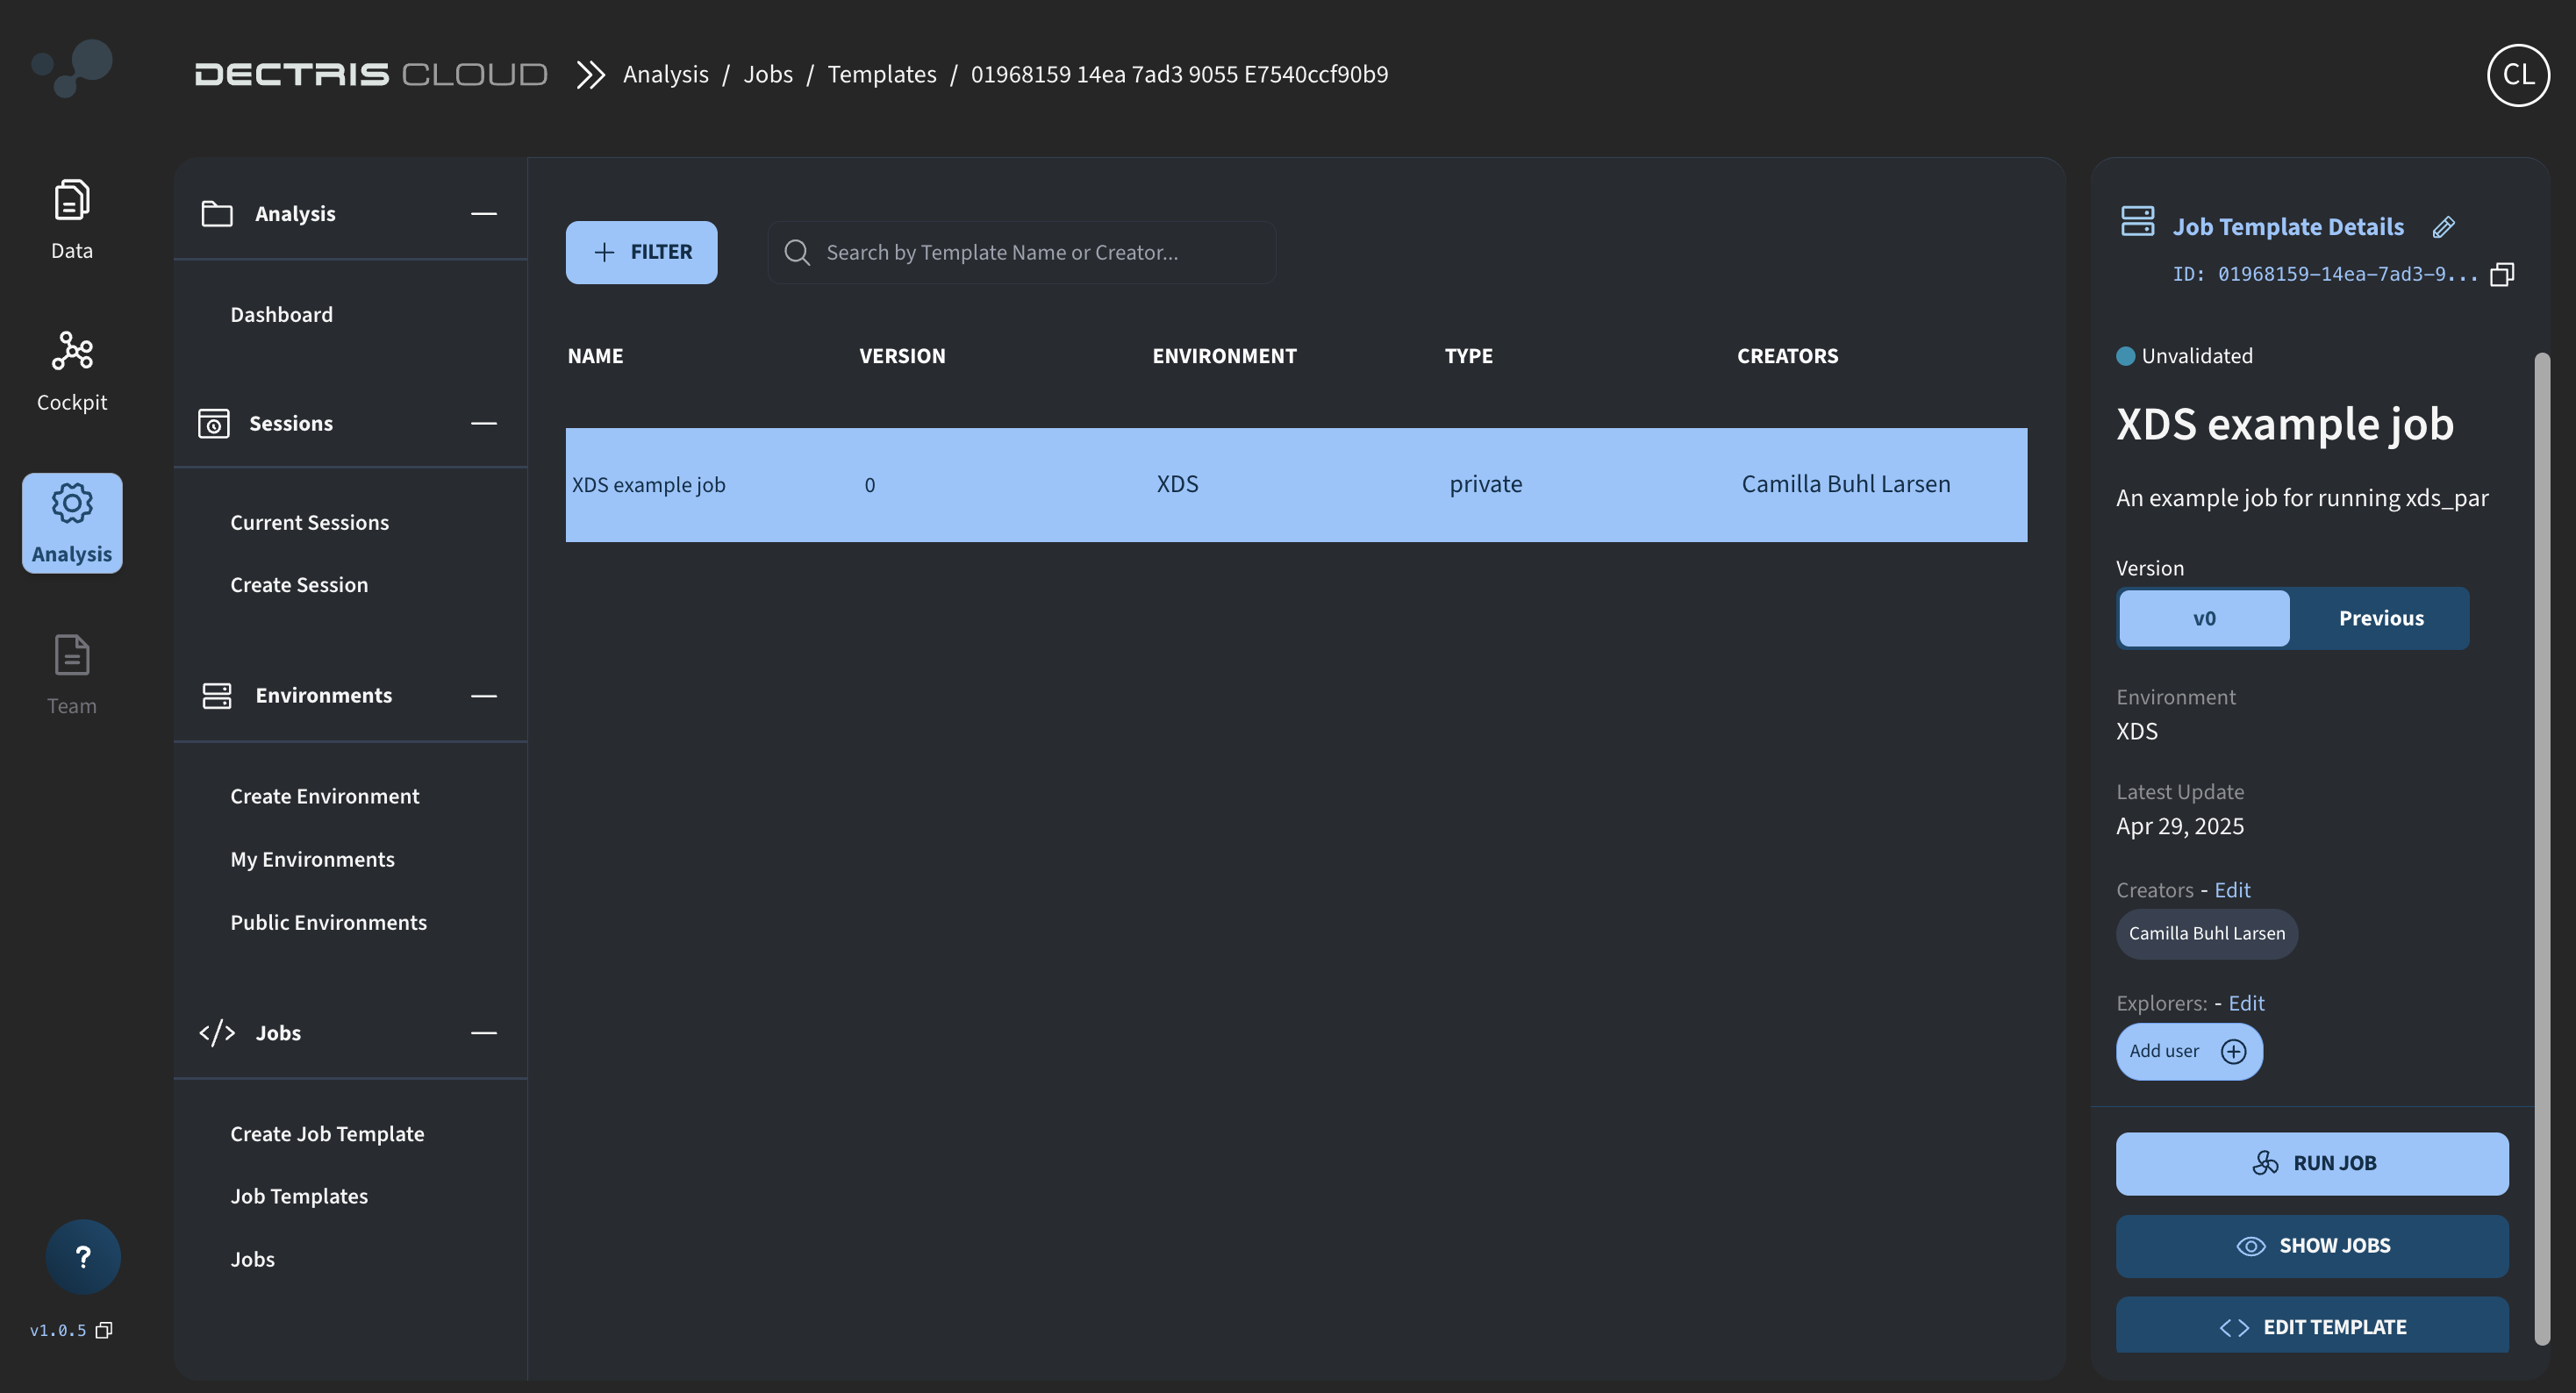
Task: Select version v0 toggle
Action: tap(2204, 618)
